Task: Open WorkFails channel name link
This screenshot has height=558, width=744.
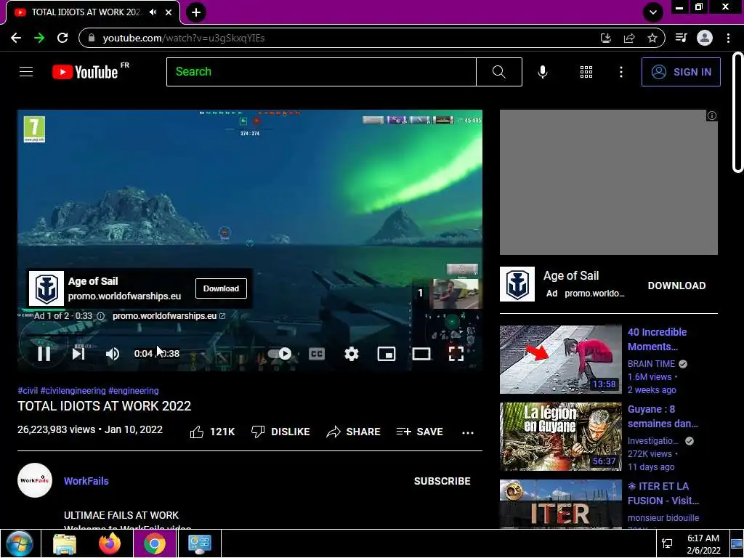Action: 86,481
